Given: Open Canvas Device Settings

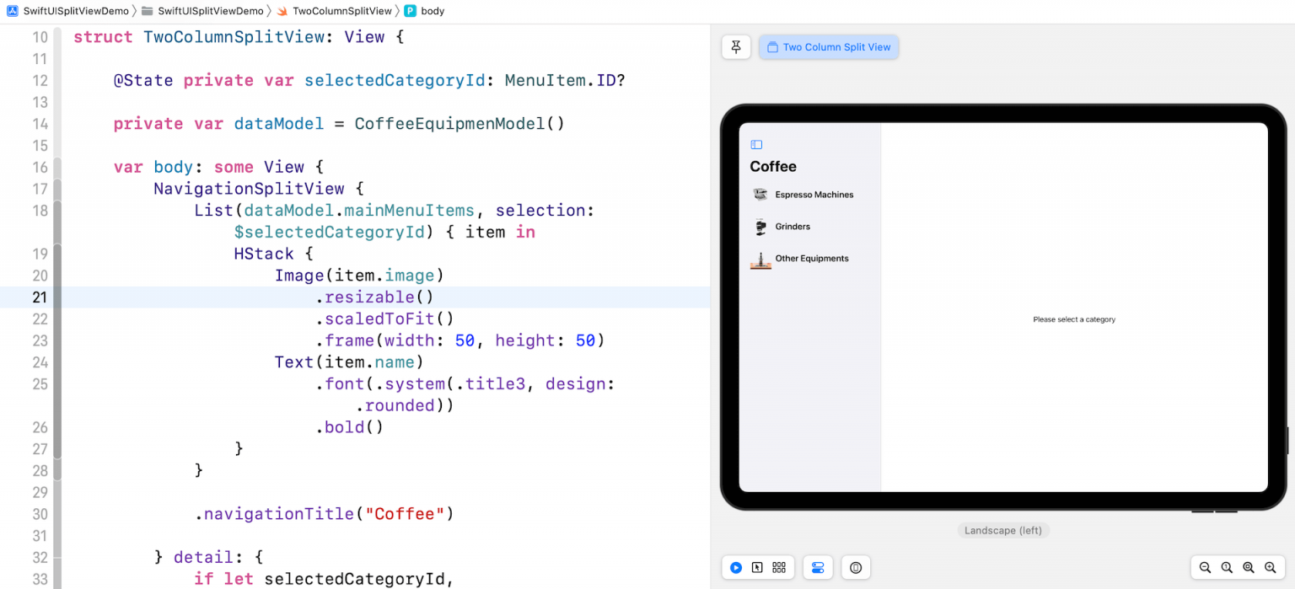Looking at the screenshot, I should pyautogui.click(x=818, y=568).
